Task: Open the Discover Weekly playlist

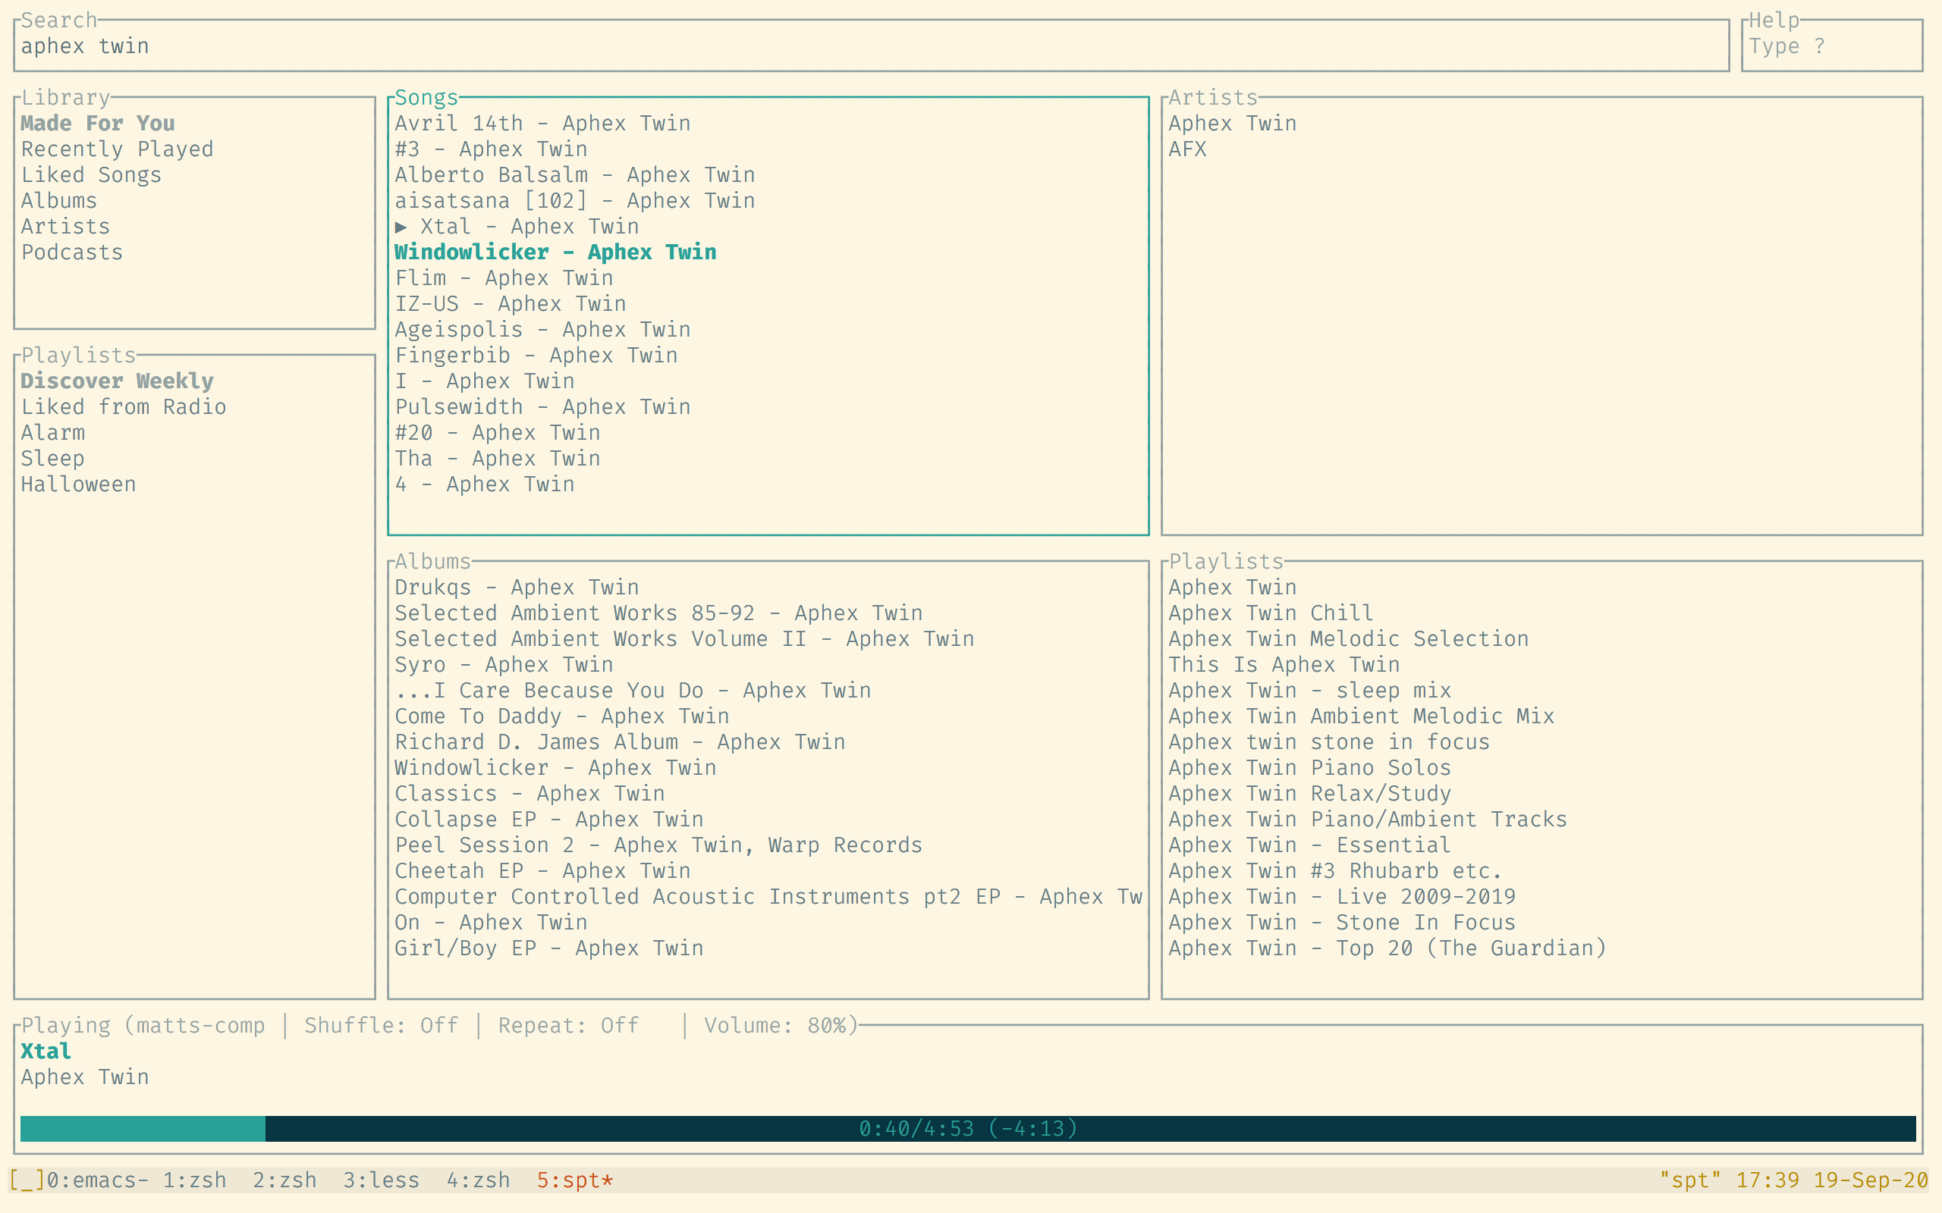Action: tap(117, 381)
